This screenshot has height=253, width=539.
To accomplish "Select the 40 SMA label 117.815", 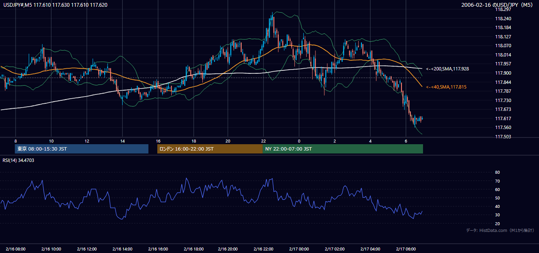I will pyautogui.click(x=447, y=87).
